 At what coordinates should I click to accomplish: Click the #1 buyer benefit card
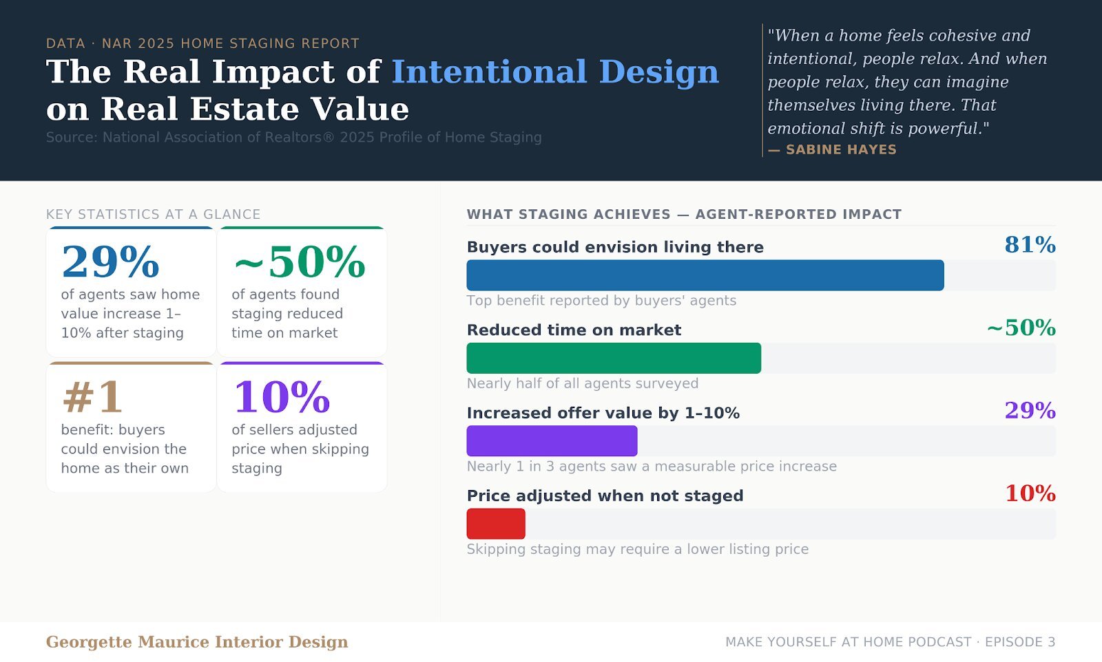coord(131,427)
